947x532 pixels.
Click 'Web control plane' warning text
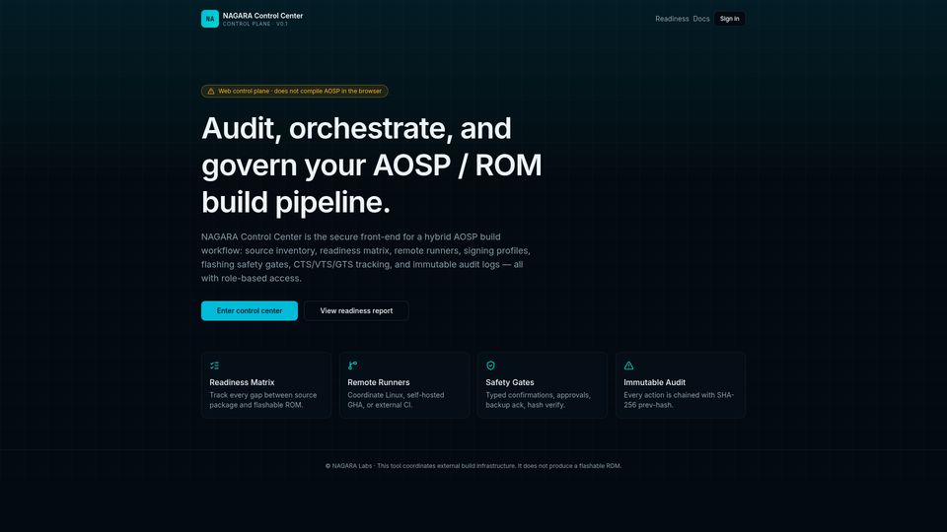click(x=300, y=91)
